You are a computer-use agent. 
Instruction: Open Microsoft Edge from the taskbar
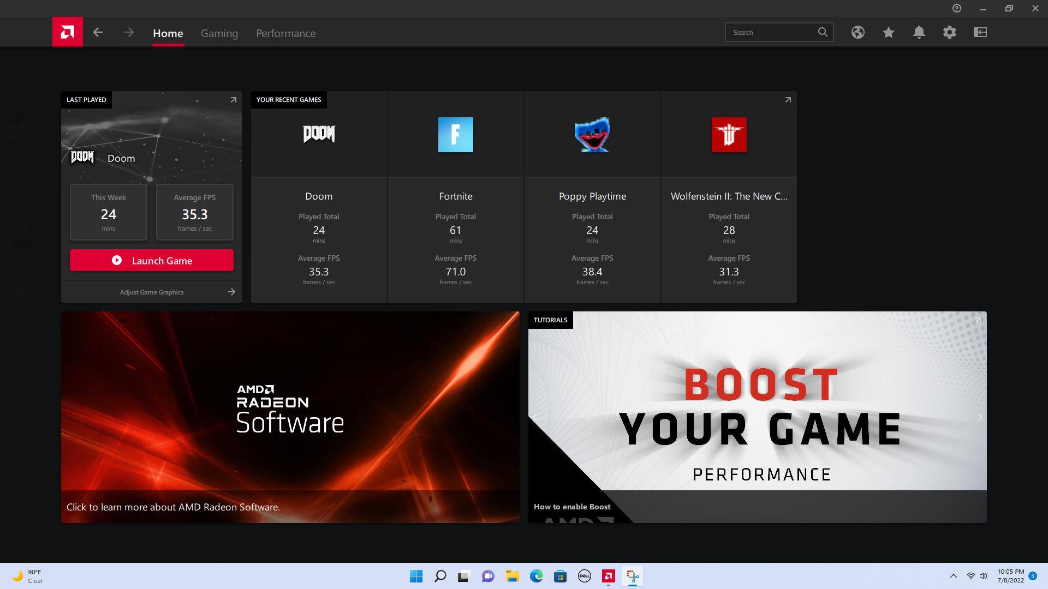coord(536,576)
